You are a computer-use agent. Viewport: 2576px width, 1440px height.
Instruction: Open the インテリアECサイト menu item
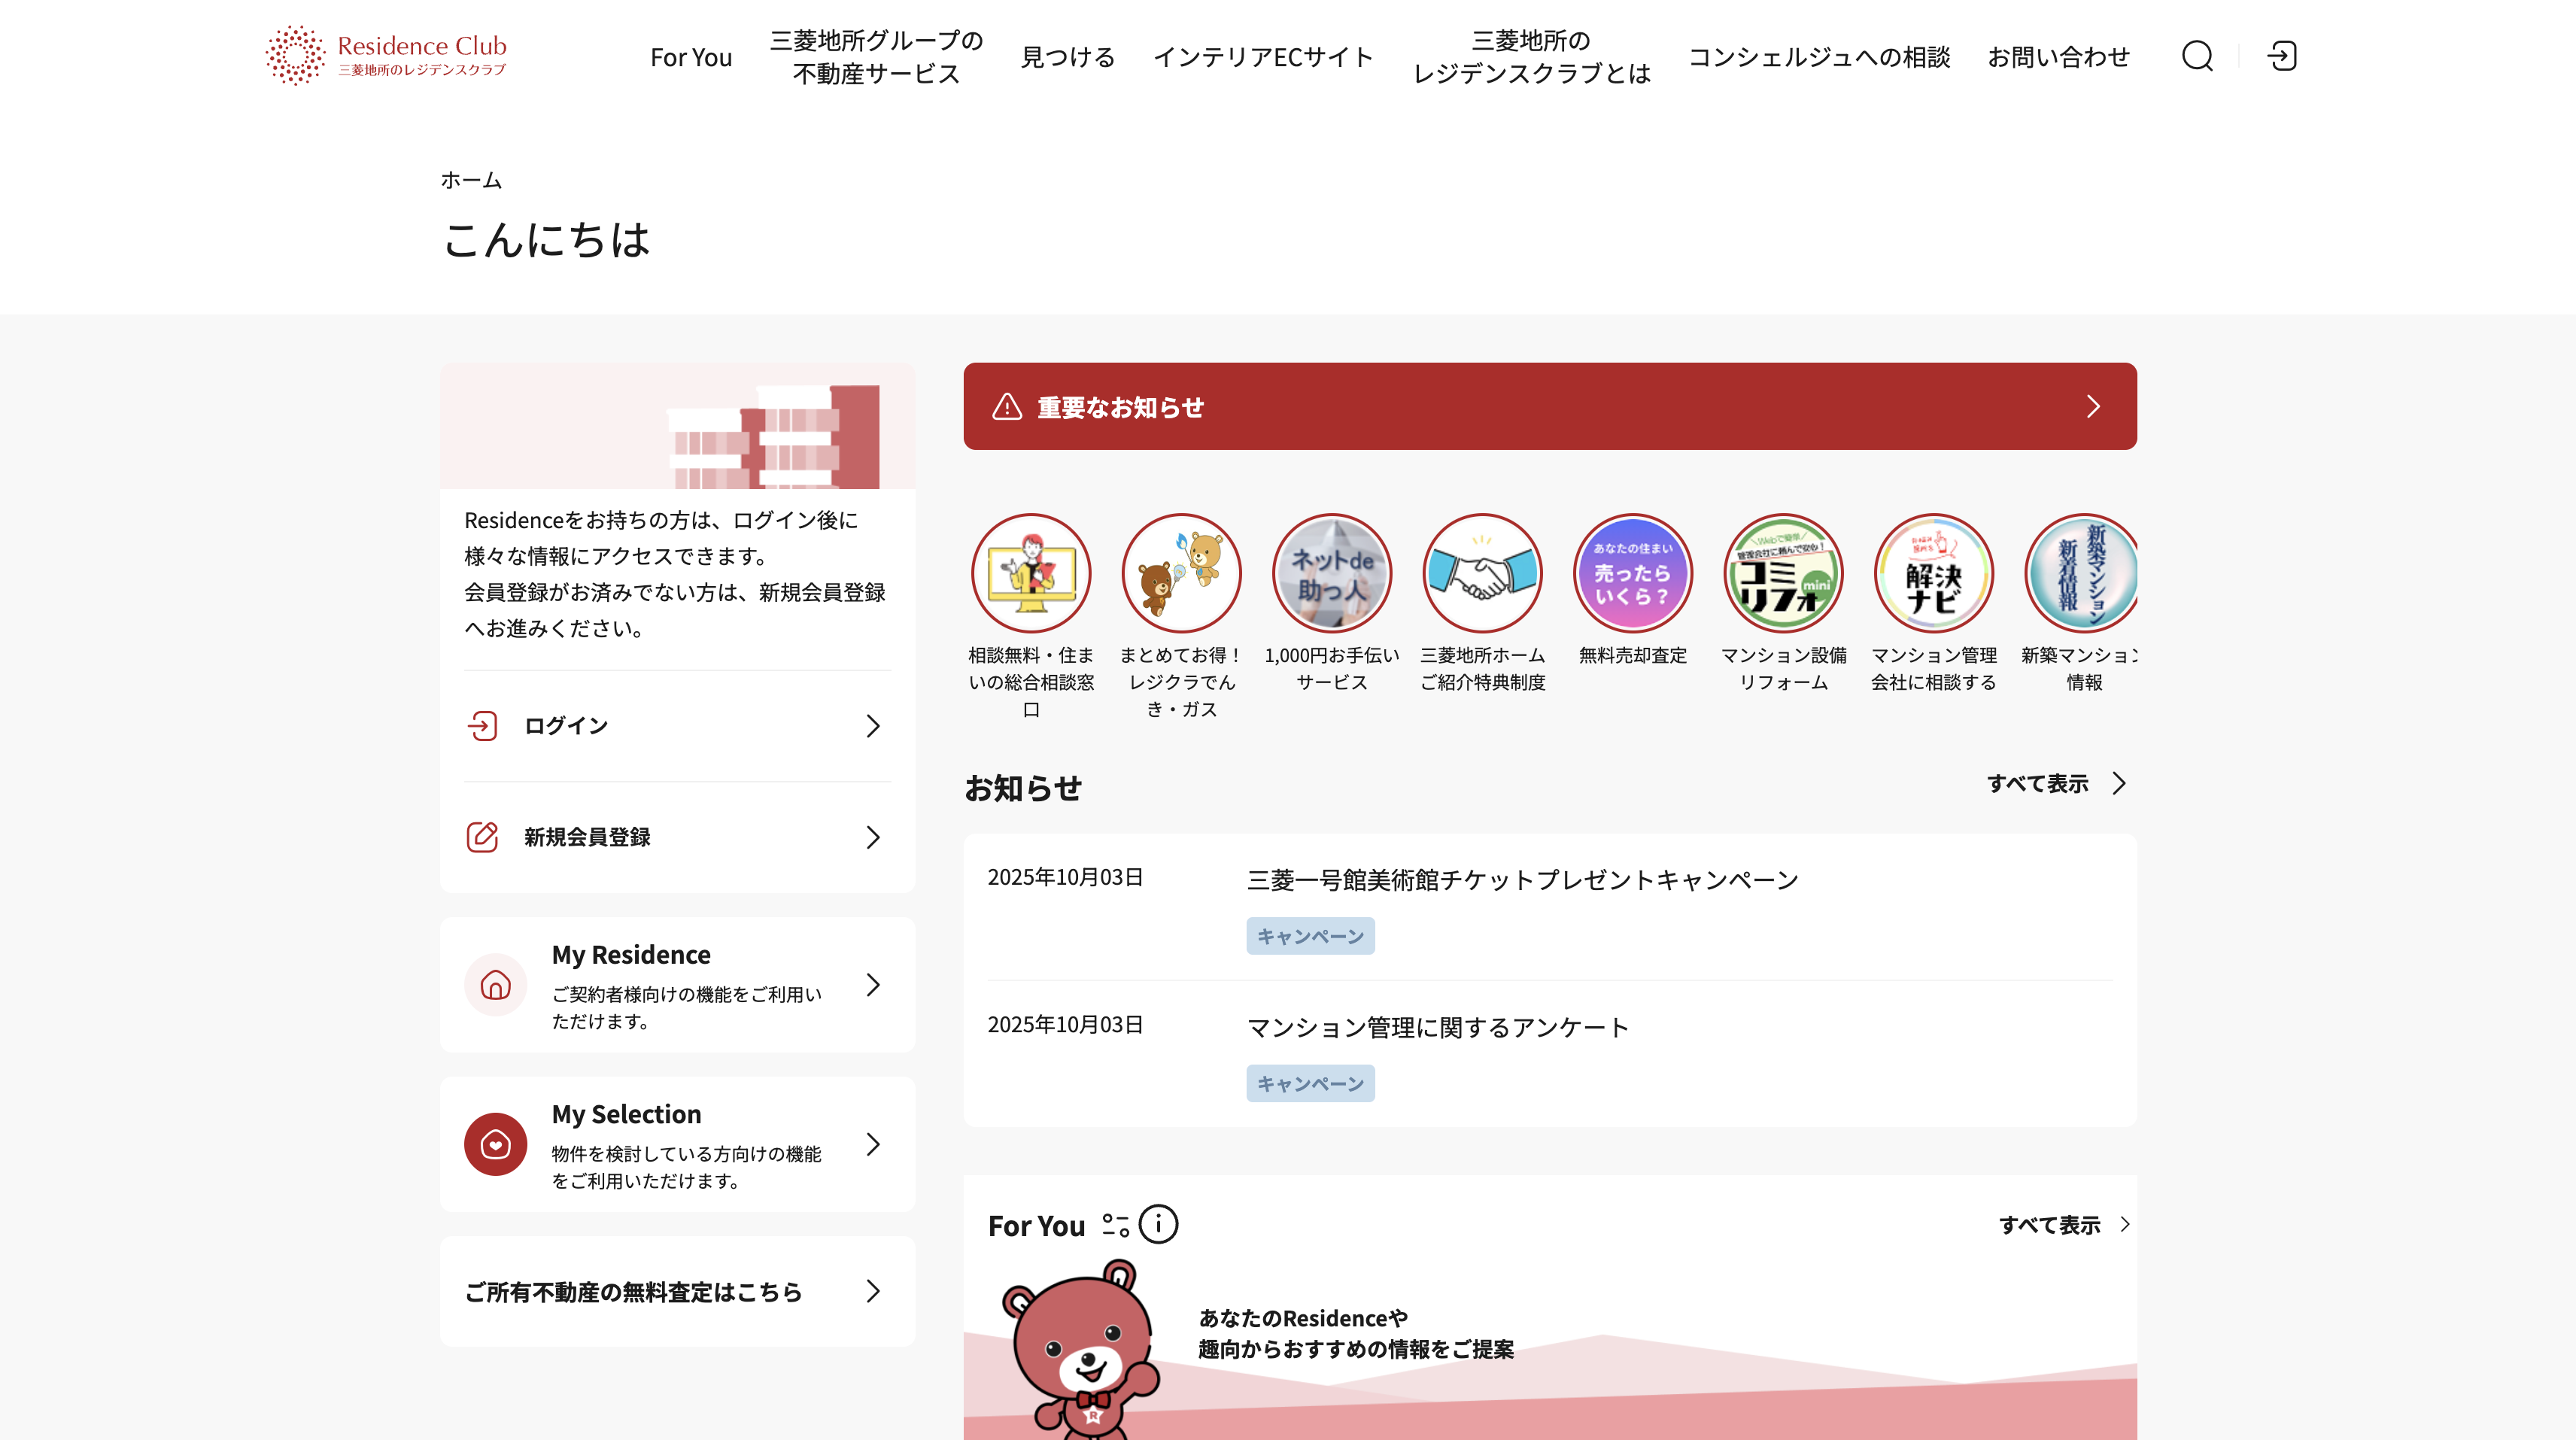1263,57
